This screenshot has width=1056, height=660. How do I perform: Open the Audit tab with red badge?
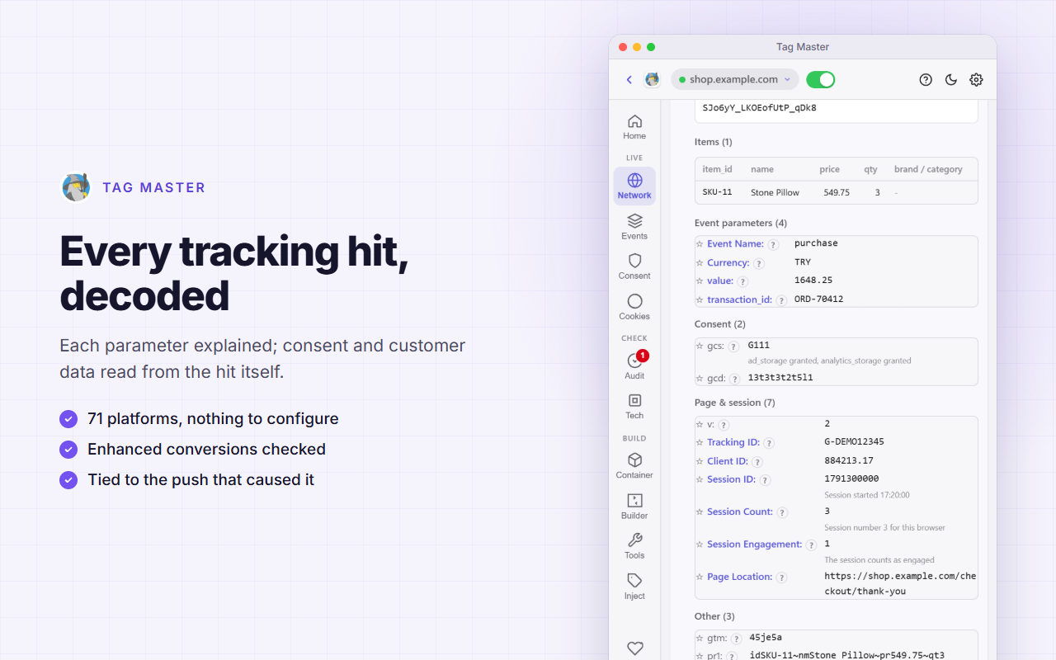pos(634,366)
